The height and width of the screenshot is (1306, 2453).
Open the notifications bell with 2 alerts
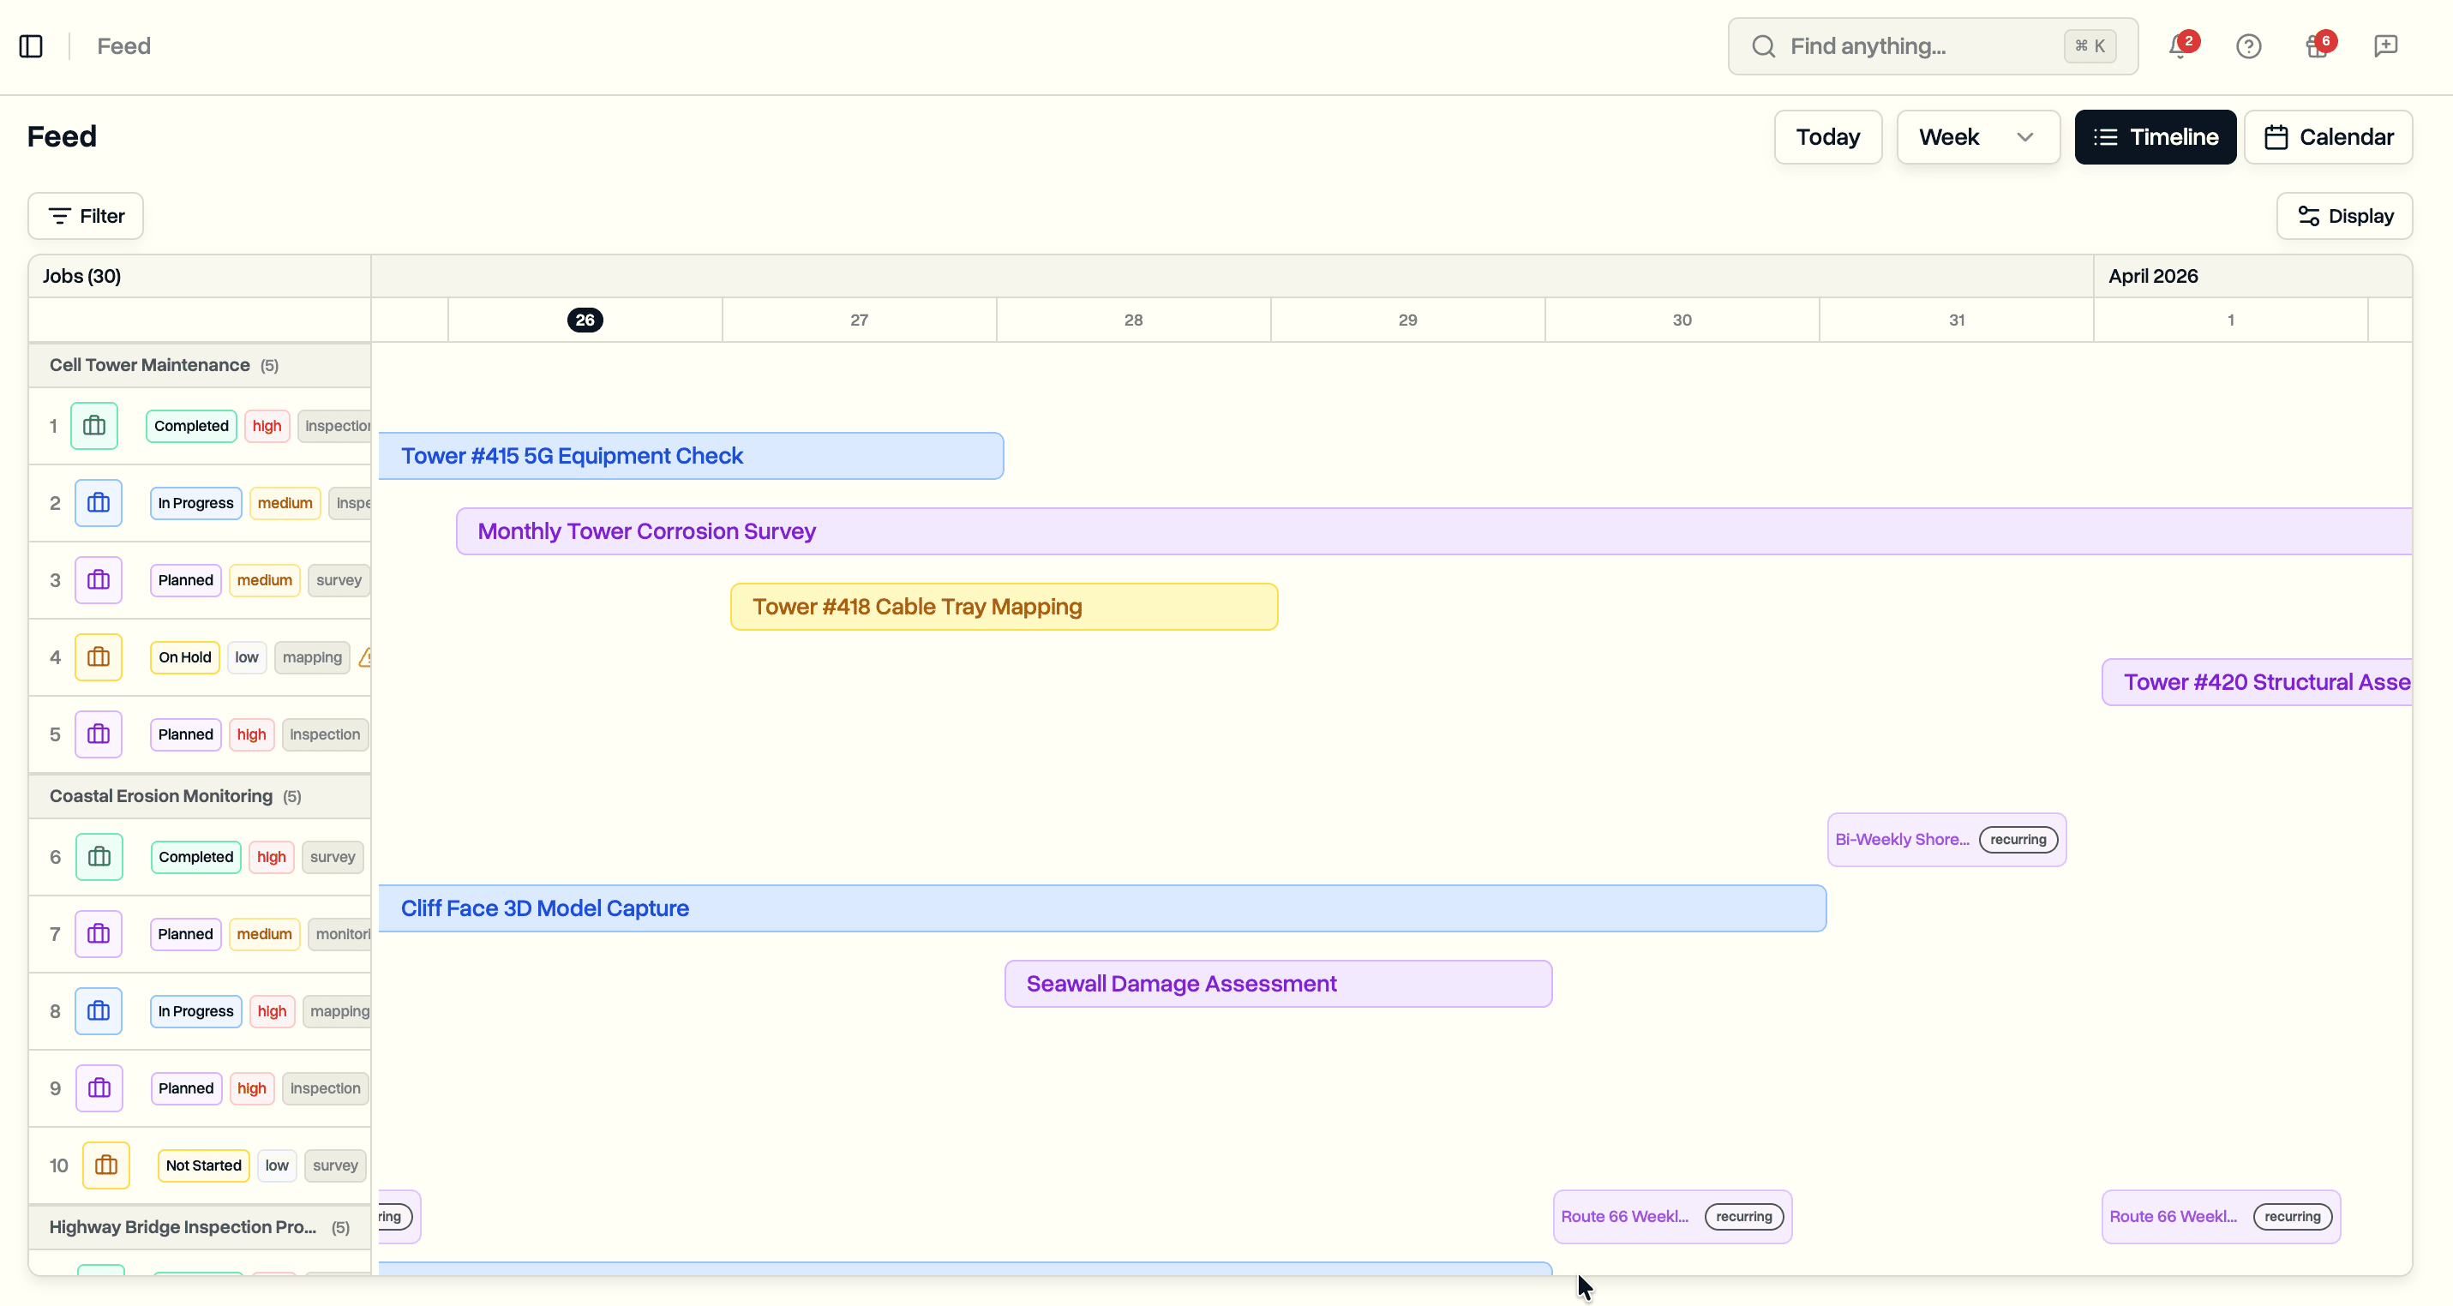click(x=2177, y=45)
